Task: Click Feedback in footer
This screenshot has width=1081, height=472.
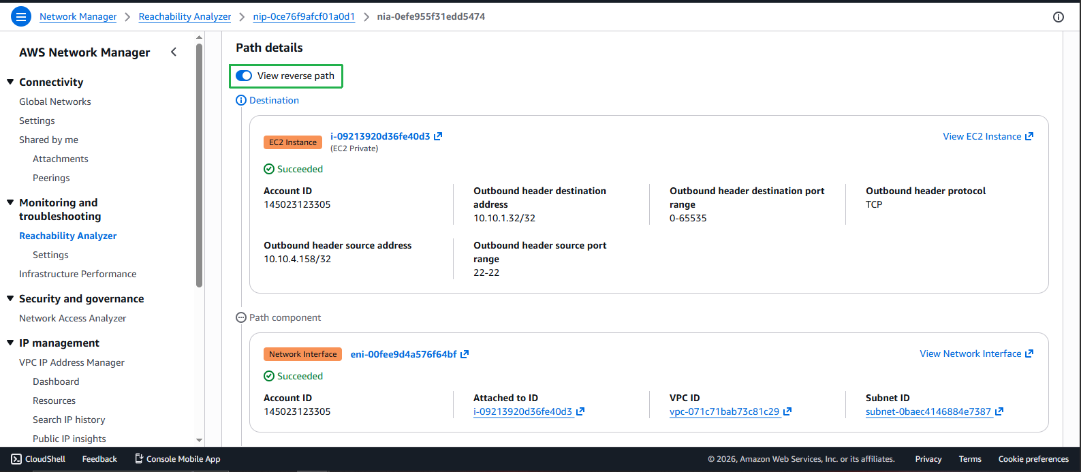Action: 99,459
